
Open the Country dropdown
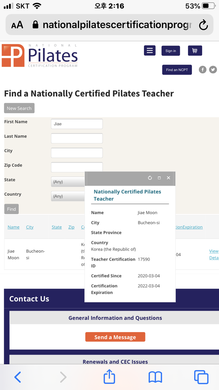[x=68, y=196]
